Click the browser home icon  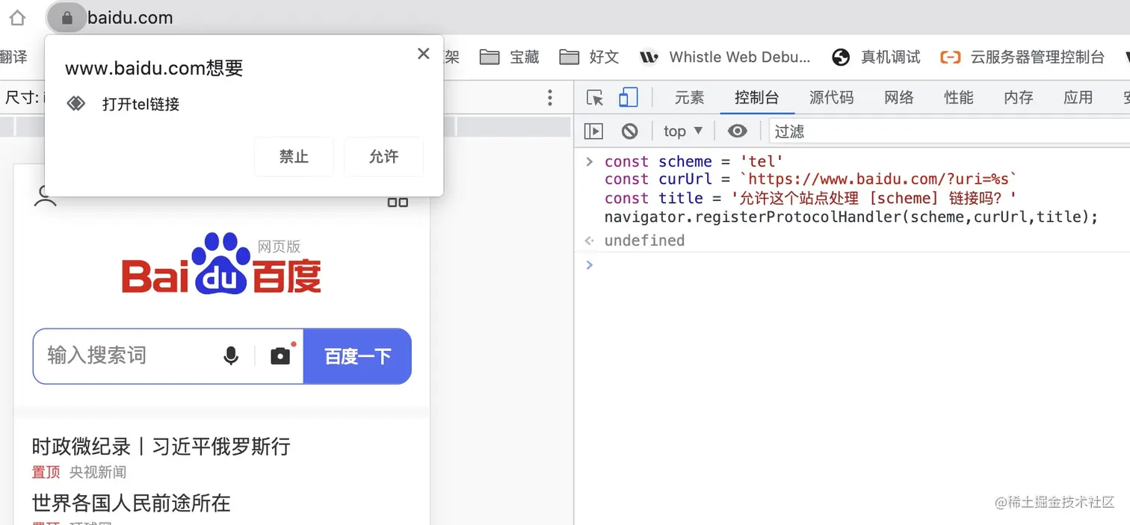click(16, 18)
